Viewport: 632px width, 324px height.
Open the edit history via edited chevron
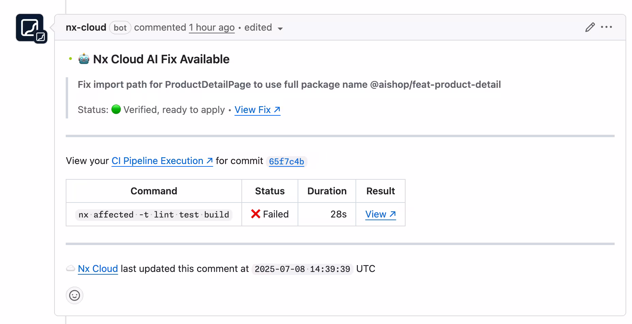280,29
